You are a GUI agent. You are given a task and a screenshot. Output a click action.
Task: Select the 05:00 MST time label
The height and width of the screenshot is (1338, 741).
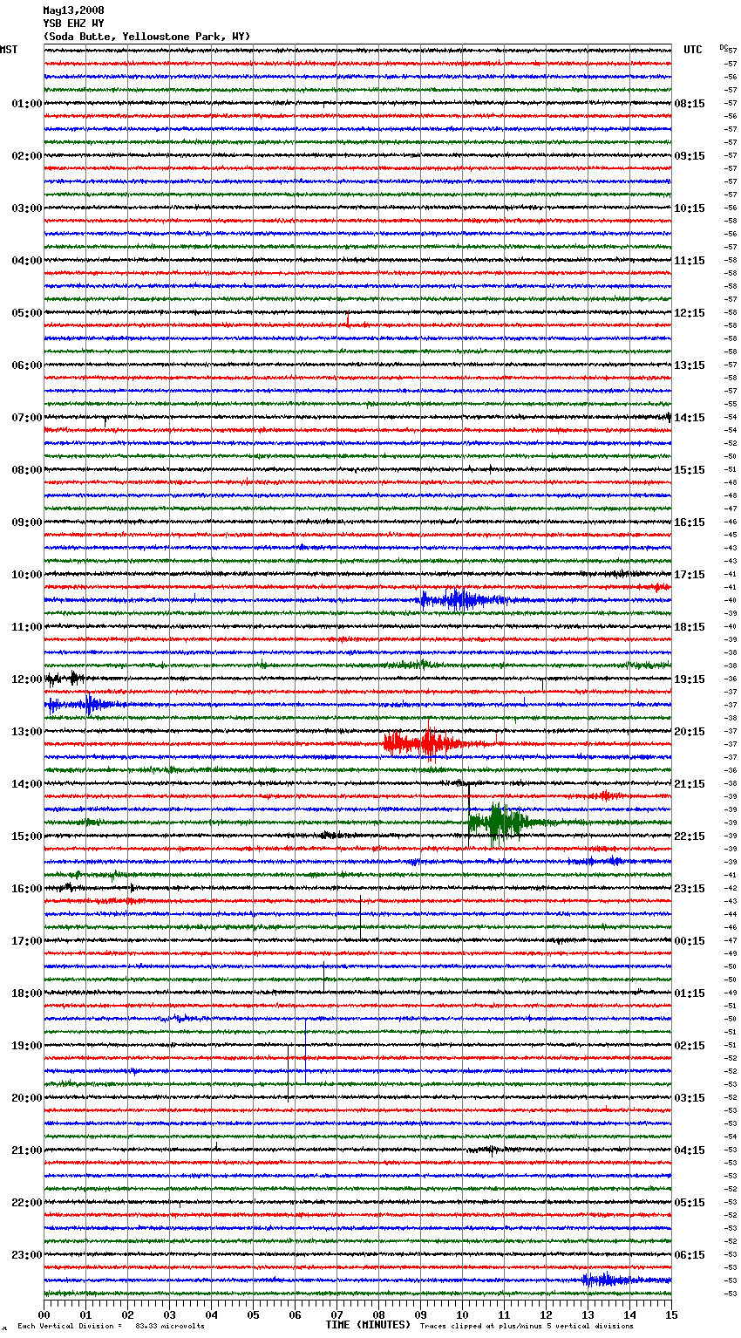click(26, 313)
